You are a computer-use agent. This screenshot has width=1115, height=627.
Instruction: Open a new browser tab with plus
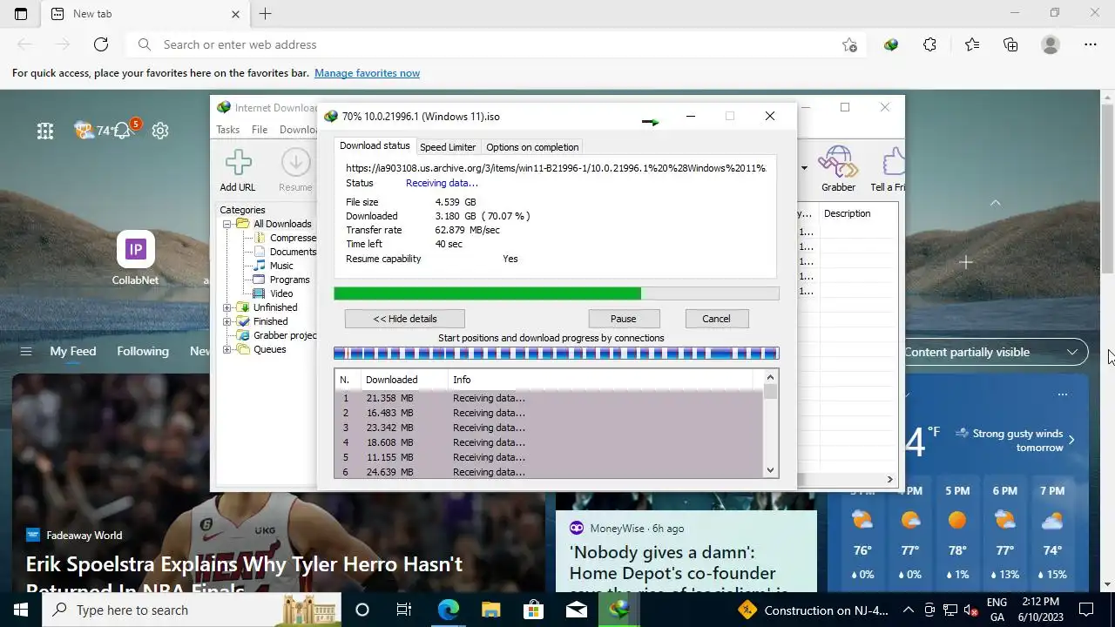(x=265, y=14)
